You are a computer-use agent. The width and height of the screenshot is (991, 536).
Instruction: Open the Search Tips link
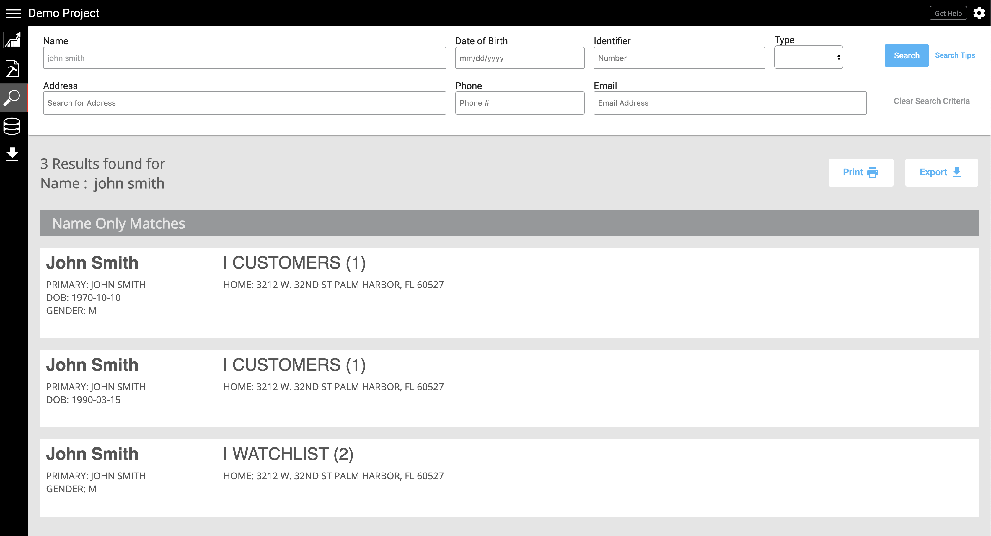954,55
